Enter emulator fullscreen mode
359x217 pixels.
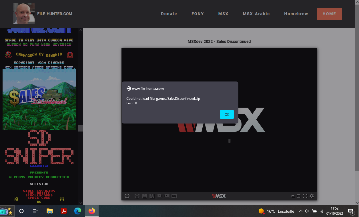click(305, 196)
